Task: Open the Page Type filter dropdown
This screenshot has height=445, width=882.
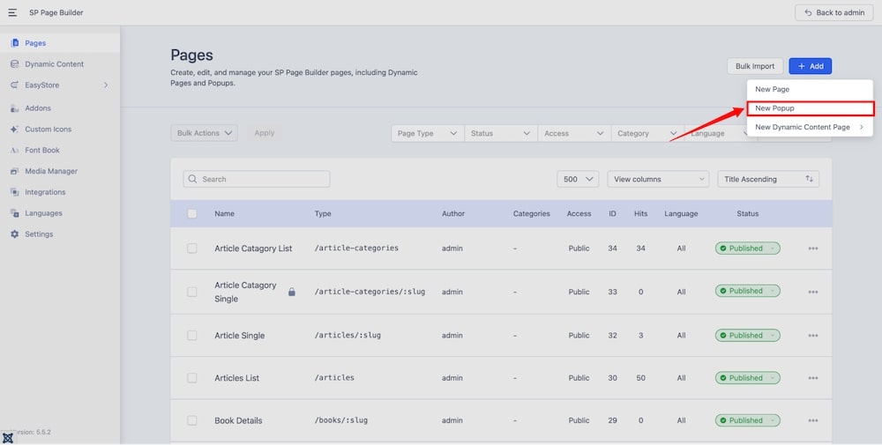Action: 427,133
